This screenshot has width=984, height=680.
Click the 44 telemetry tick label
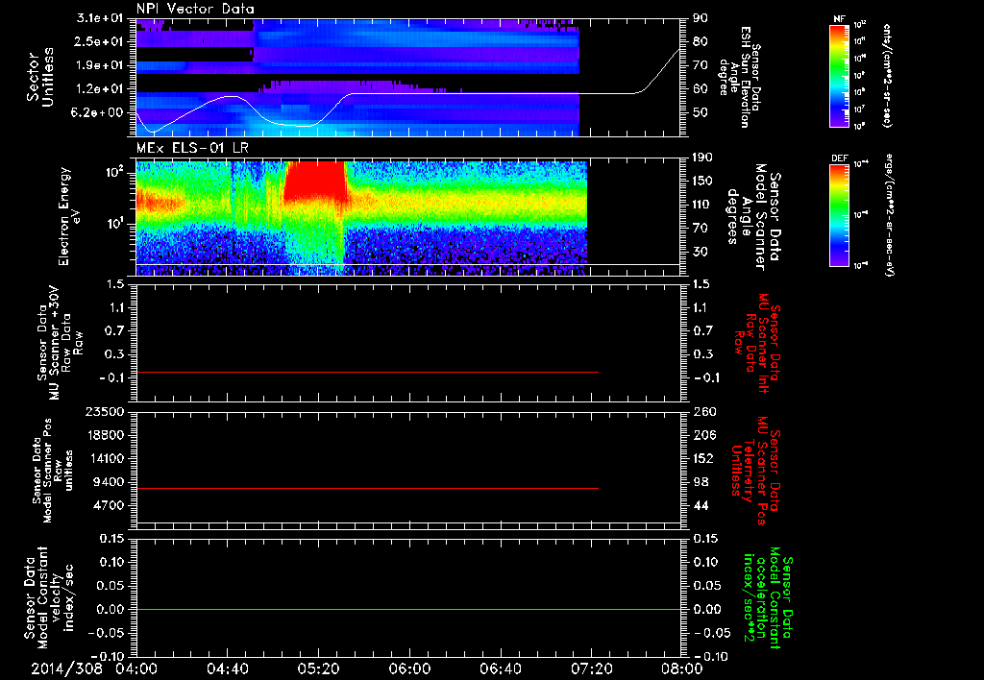pyautogui.click(x=701, y=505)
